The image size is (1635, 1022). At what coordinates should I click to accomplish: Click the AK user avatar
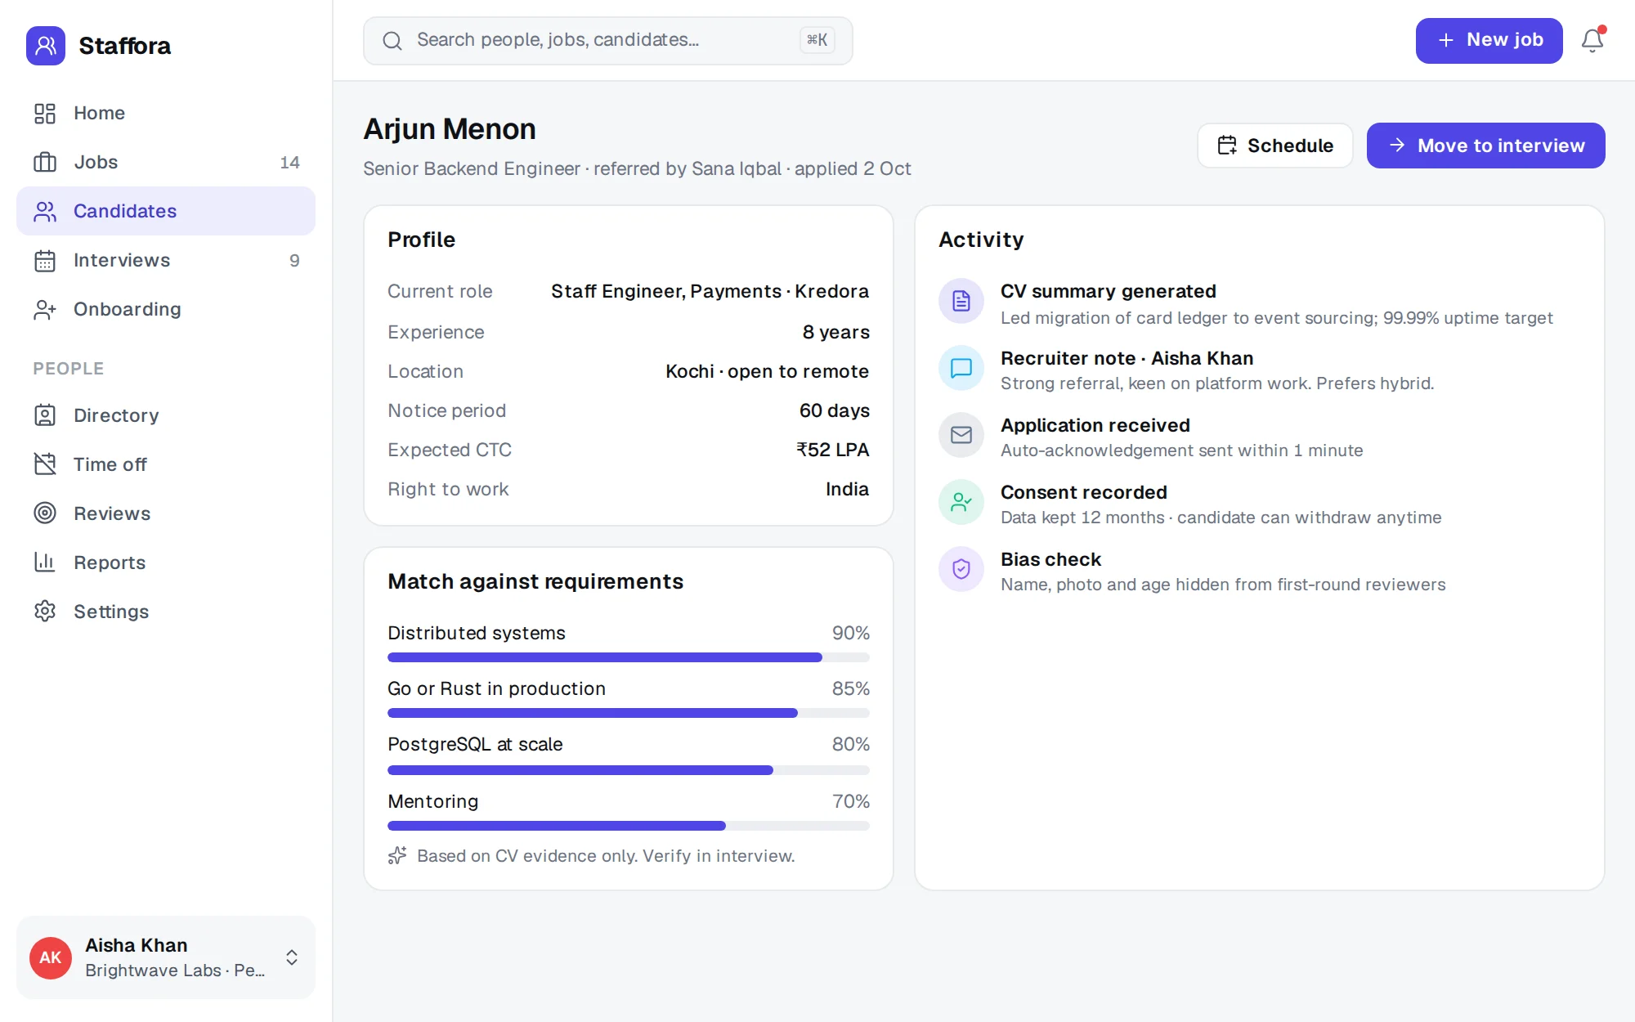pyautogui.click(x=51, y=957)
